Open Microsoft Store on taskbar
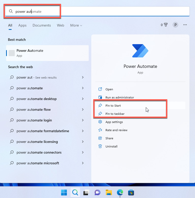The height and width of the screenshot is (198, 195). pos(131,192)
